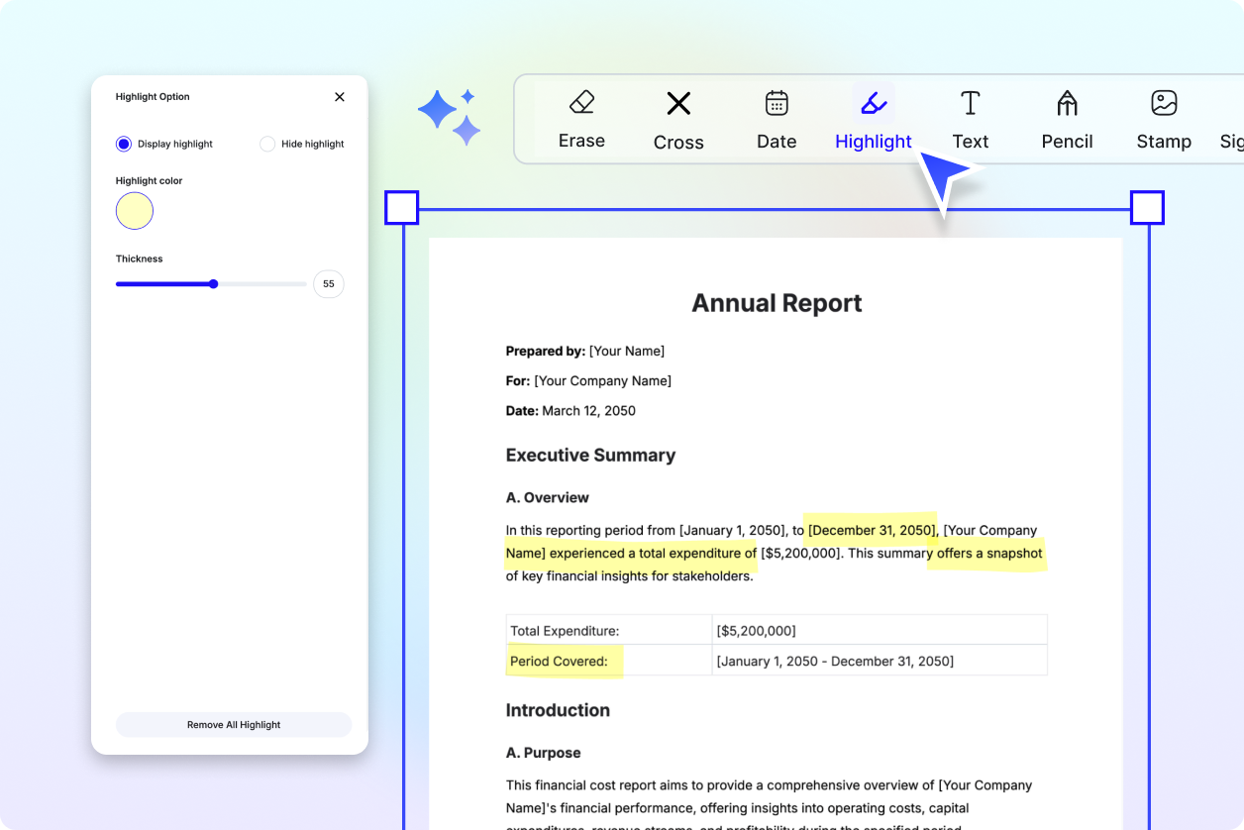Switch to Hide highlight mode
This screenshot has width=1244, height=830.
266,144
